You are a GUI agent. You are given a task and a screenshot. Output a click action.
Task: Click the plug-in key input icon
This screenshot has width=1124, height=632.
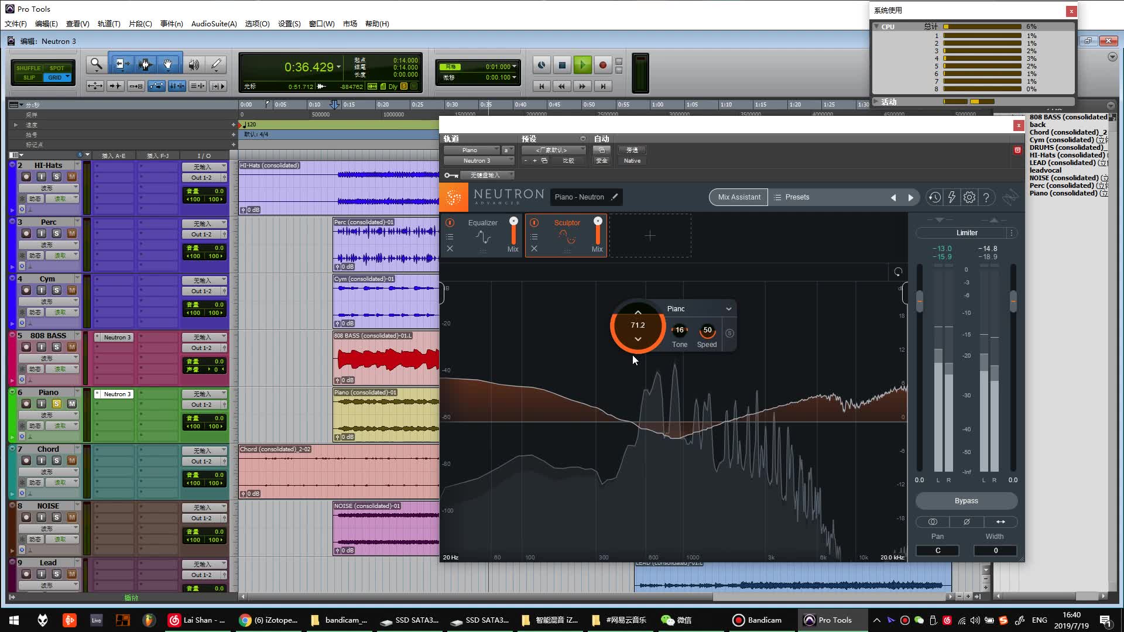click(451, 175)
